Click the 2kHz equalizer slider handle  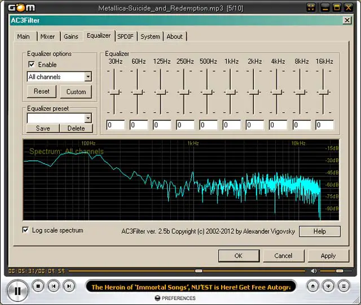(x=254, y=92)
